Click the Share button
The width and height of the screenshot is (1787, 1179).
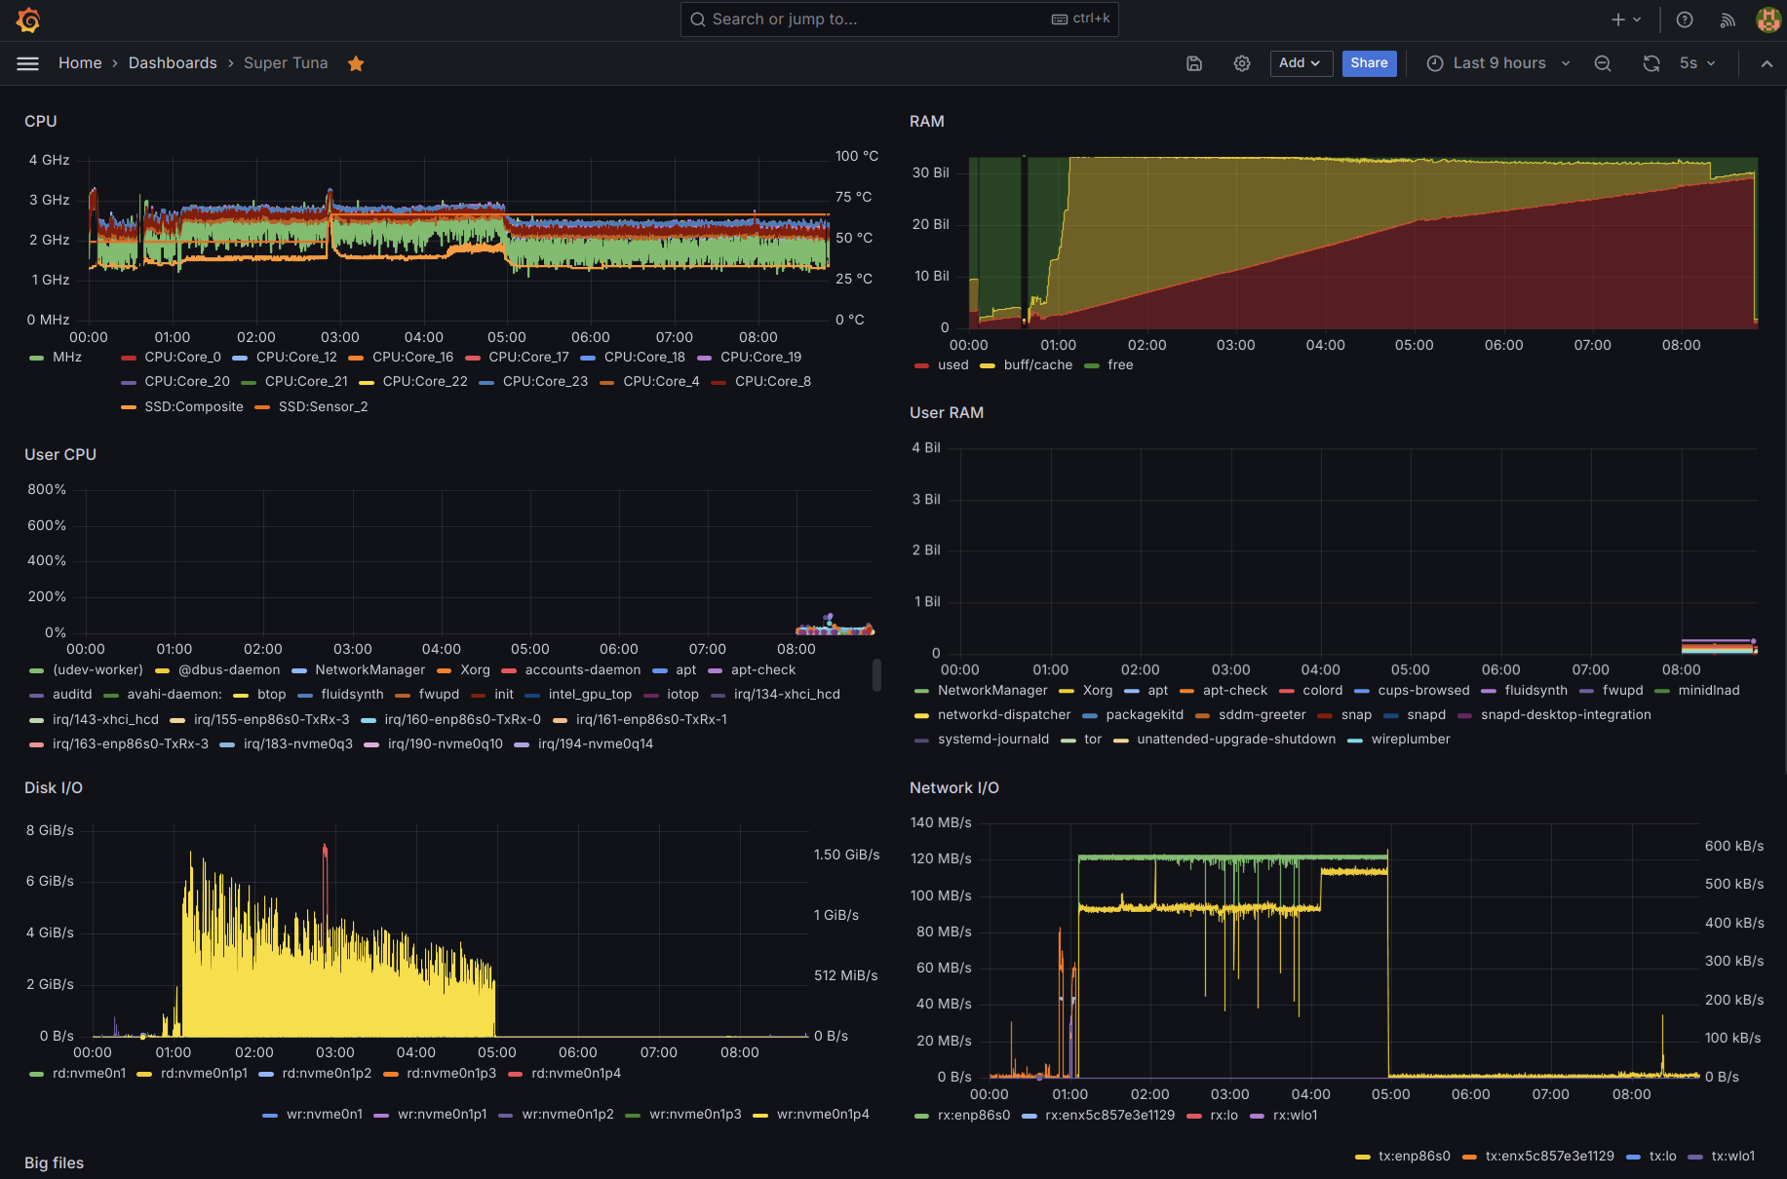[x=1369, y=63]
